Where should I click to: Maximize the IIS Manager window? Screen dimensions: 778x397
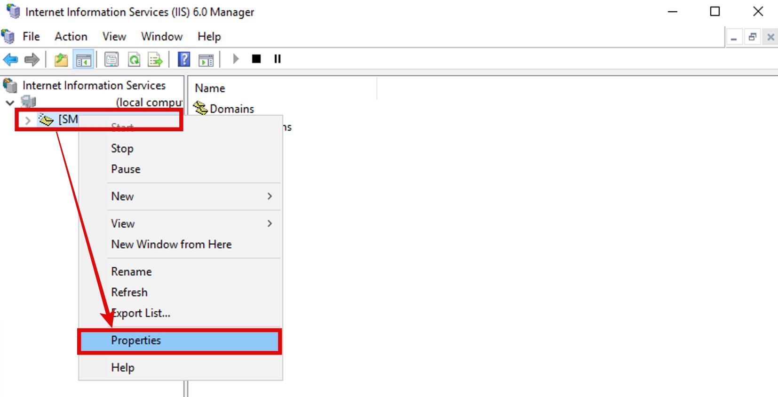(715, 11)
